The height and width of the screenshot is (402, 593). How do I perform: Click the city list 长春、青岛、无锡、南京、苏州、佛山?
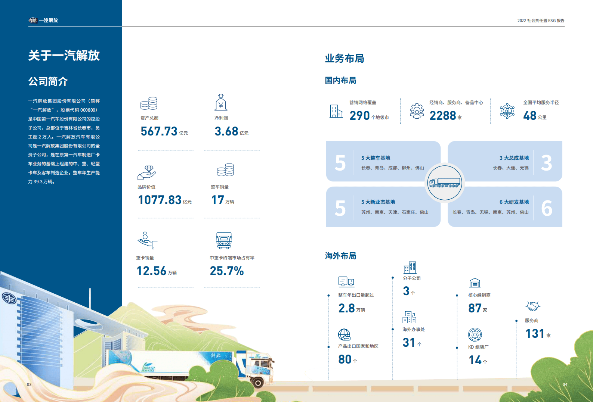point(491,212)
